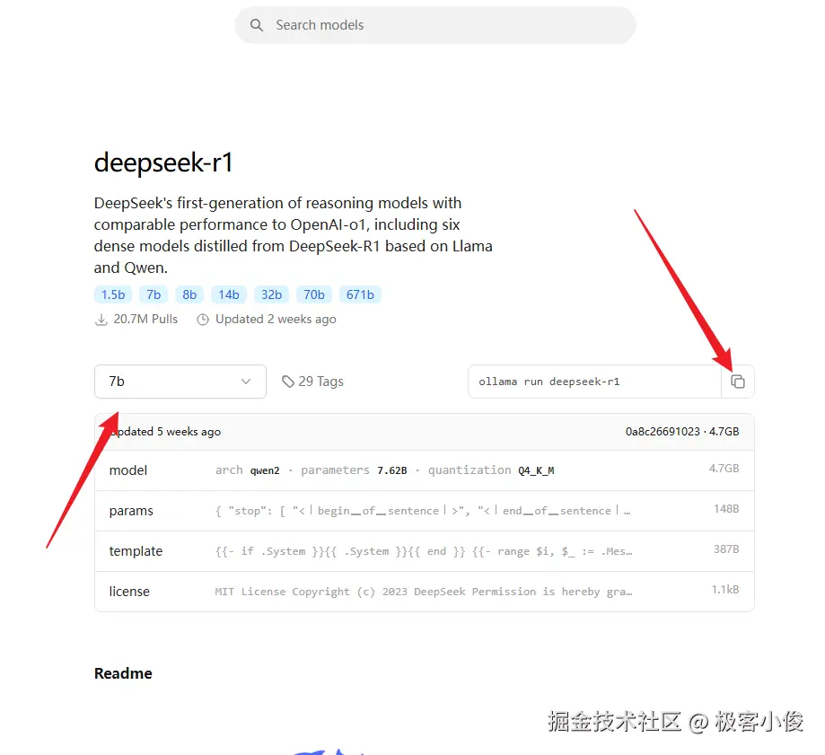
Task: Click the Readme heading
Action: (x=123, y=673)
